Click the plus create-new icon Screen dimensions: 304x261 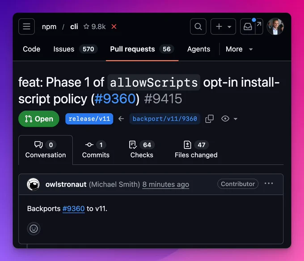pos(219,26)
